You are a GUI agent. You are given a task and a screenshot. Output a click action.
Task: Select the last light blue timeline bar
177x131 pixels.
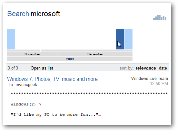point(128,39)
